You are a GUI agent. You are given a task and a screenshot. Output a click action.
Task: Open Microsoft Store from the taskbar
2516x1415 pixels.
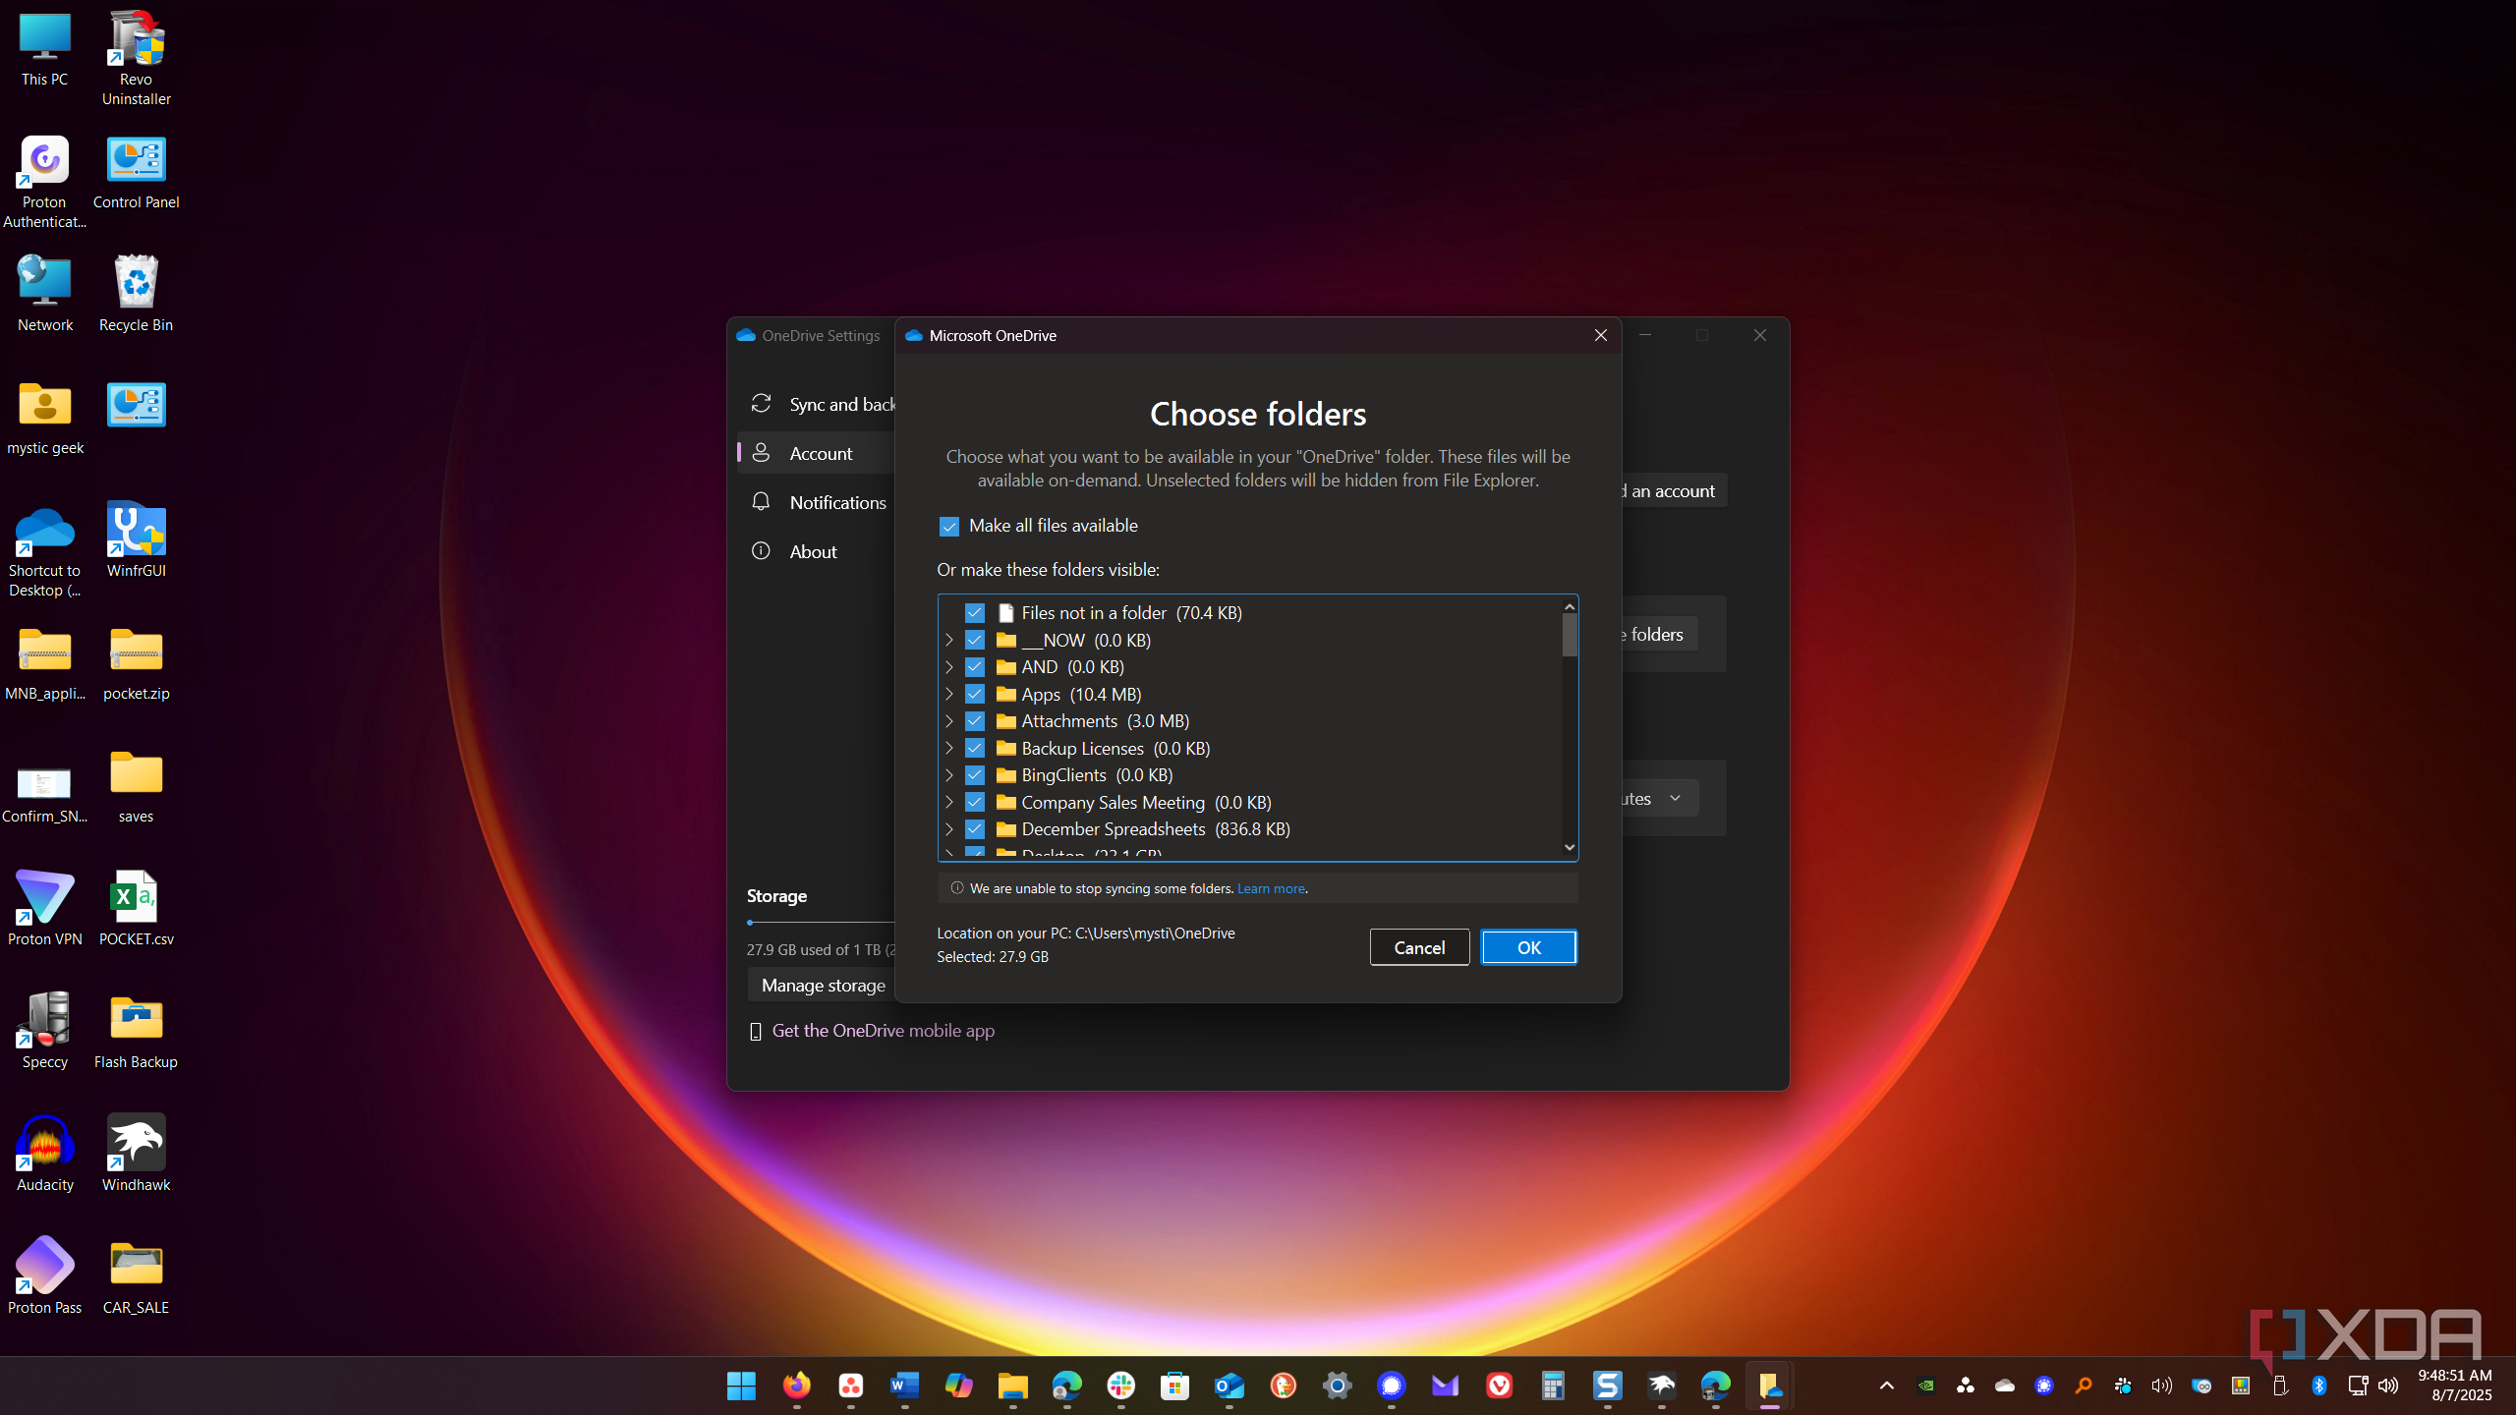click(1174, 1386)
